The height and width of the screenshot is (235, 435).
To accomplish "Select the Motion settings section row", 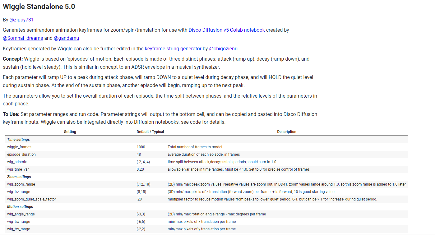I will (206, 207).
